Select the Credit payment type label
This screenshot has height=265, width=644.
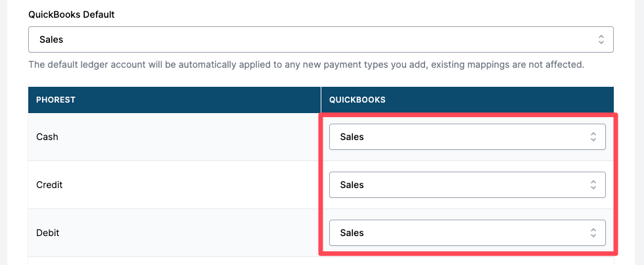(49, 185)
